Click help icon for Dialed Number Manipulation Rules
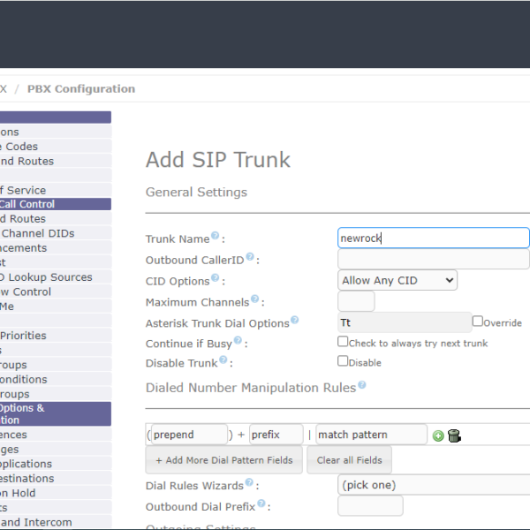This screenshot has height=530, width=530. tap(361, 386)
